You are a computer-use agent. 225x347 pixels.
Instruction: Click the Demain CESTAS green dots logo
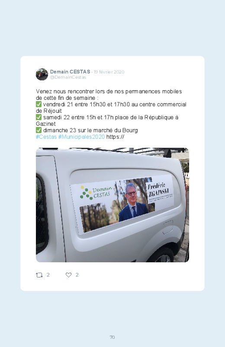tap(86, 193)
